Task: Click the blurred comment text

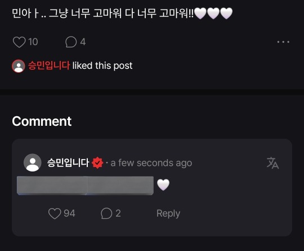Action: (86, 186)
